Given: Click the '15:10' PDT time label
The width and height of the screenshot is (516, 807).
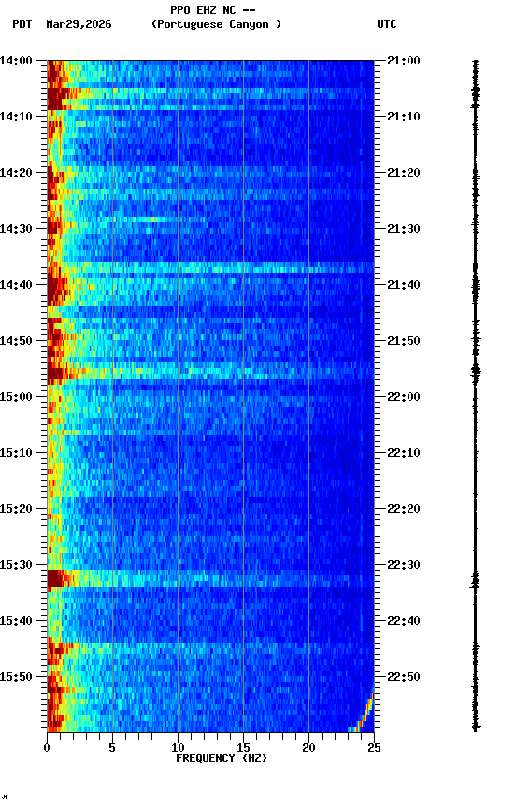Looking at the screenshot, I should pyautogui.click(x=16, y=453).
